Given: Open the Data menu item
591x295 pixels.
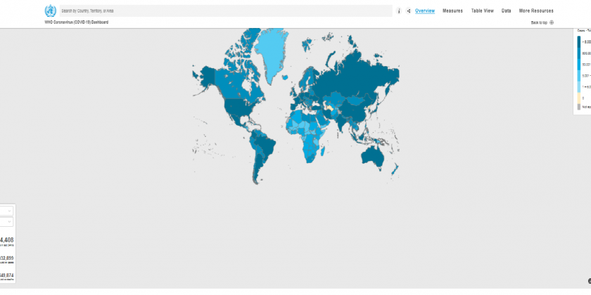Looking at the screenshot, I should pyautogui.click(x=506, y=11).
